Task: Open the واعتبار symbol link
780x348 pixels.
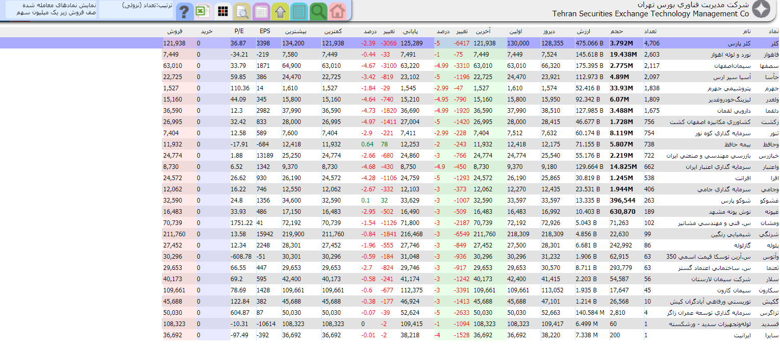Action: point(771,167)
